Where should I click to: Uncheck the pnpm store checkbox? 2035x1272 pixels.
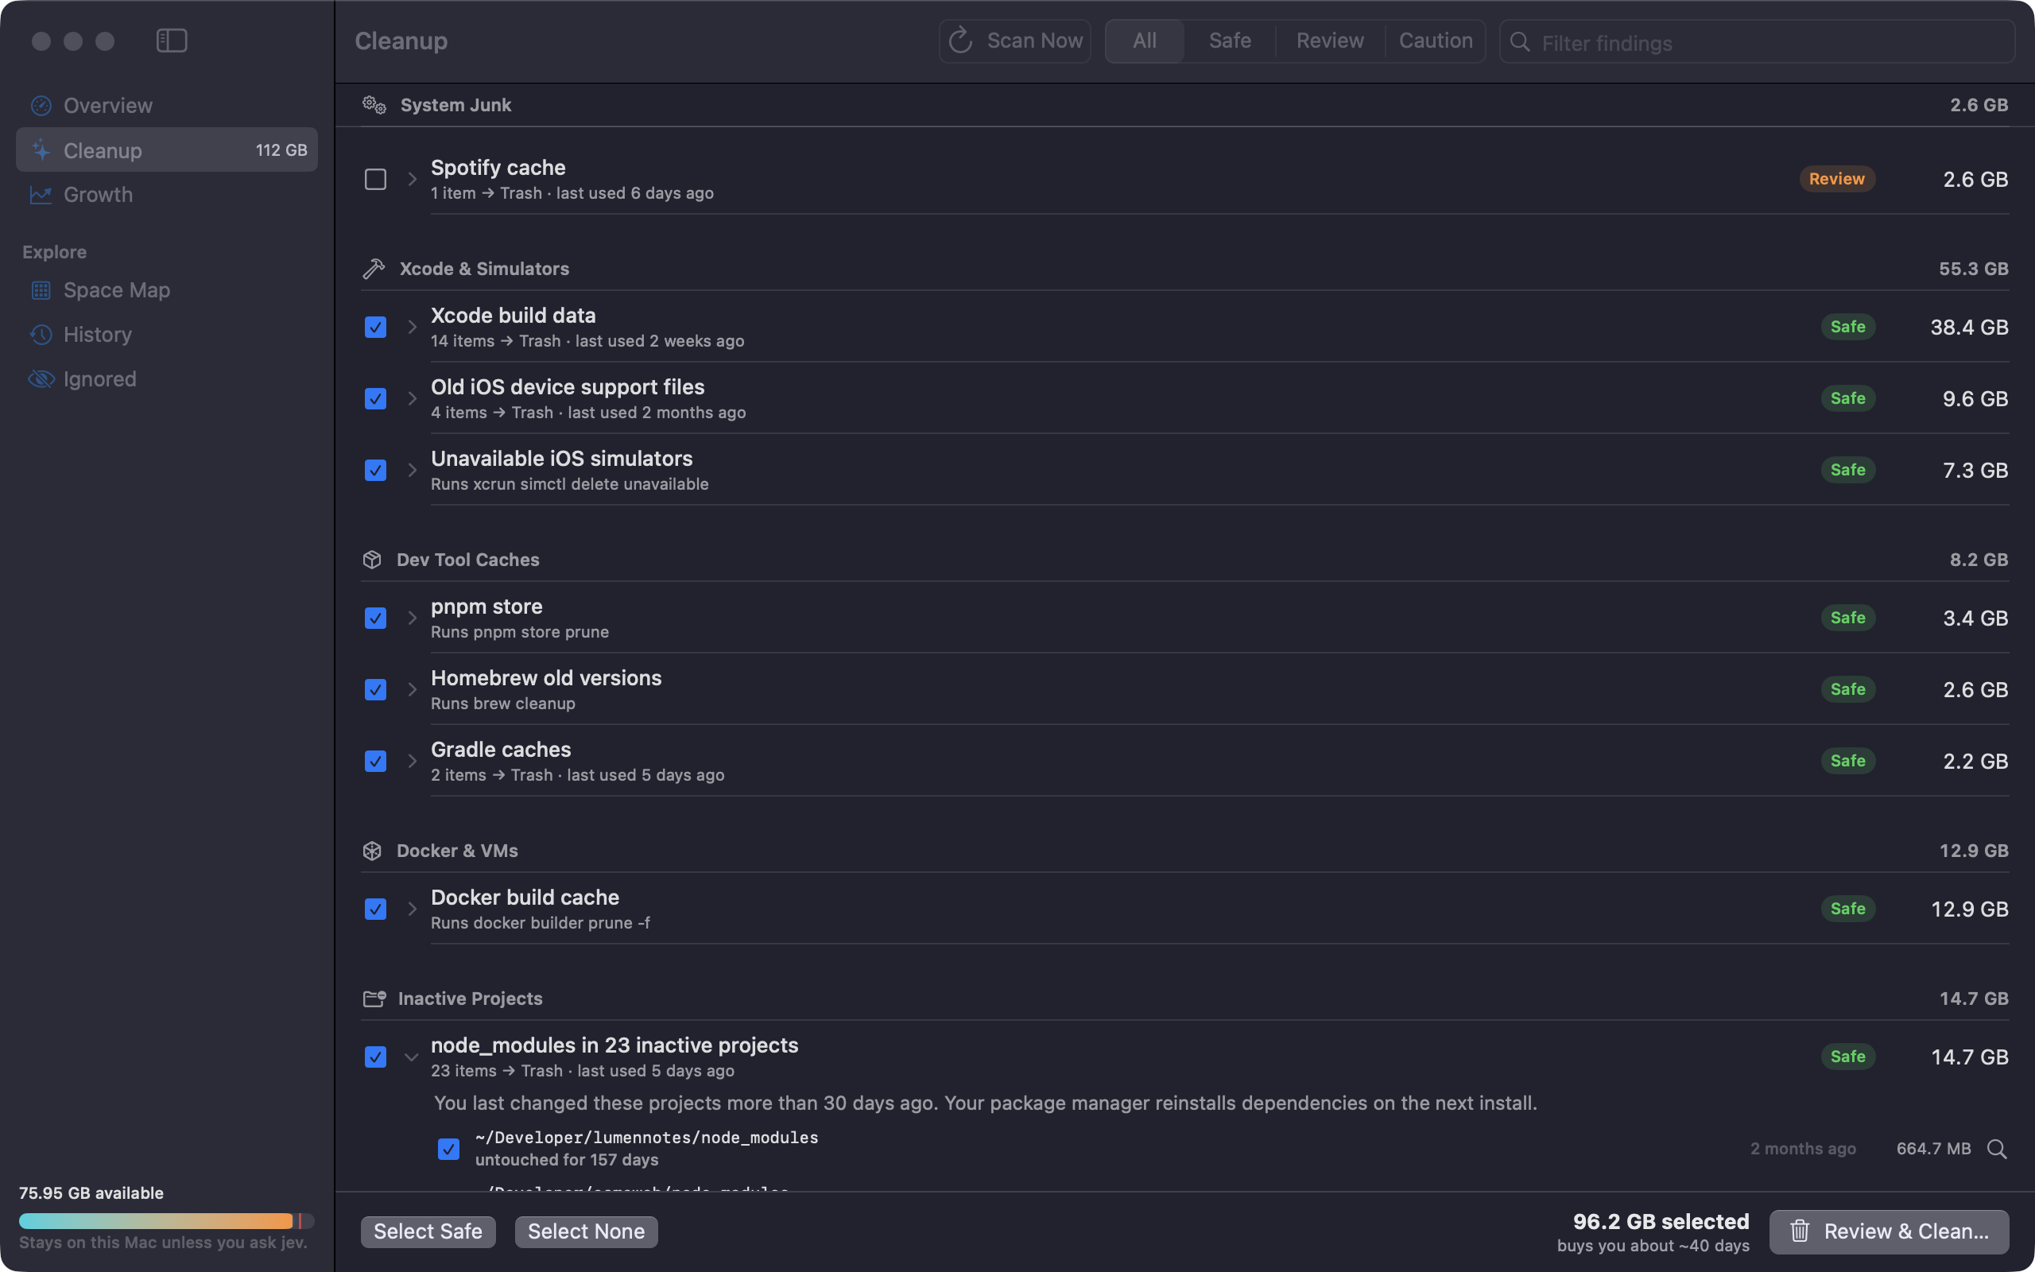(376, 619)
